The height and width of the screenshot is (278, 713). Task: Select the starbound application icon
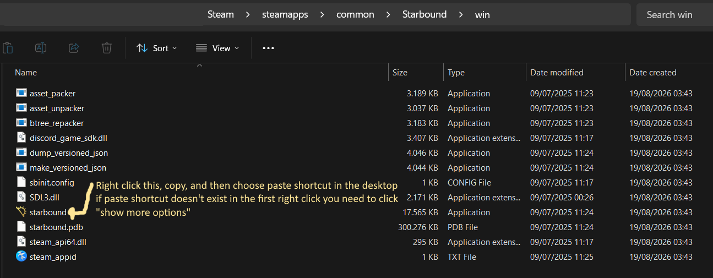[x=21, y=212]
